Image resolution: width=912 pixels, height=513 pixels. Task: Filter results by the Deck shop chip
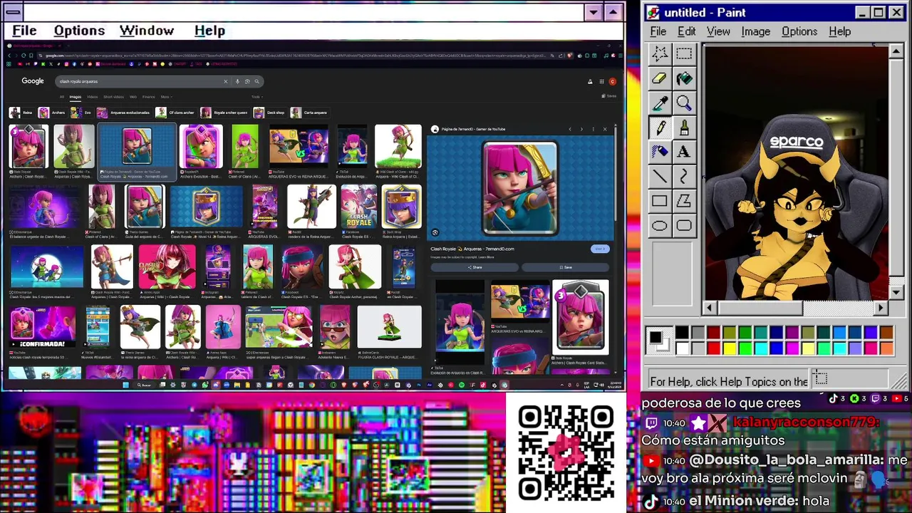269,113
